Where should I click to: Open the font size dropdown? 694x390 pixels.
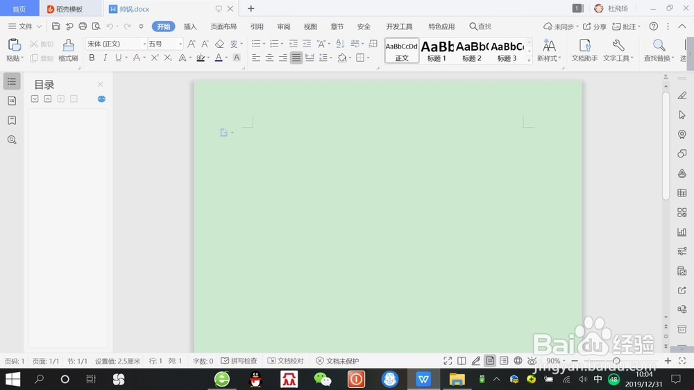tap(180, 44)
